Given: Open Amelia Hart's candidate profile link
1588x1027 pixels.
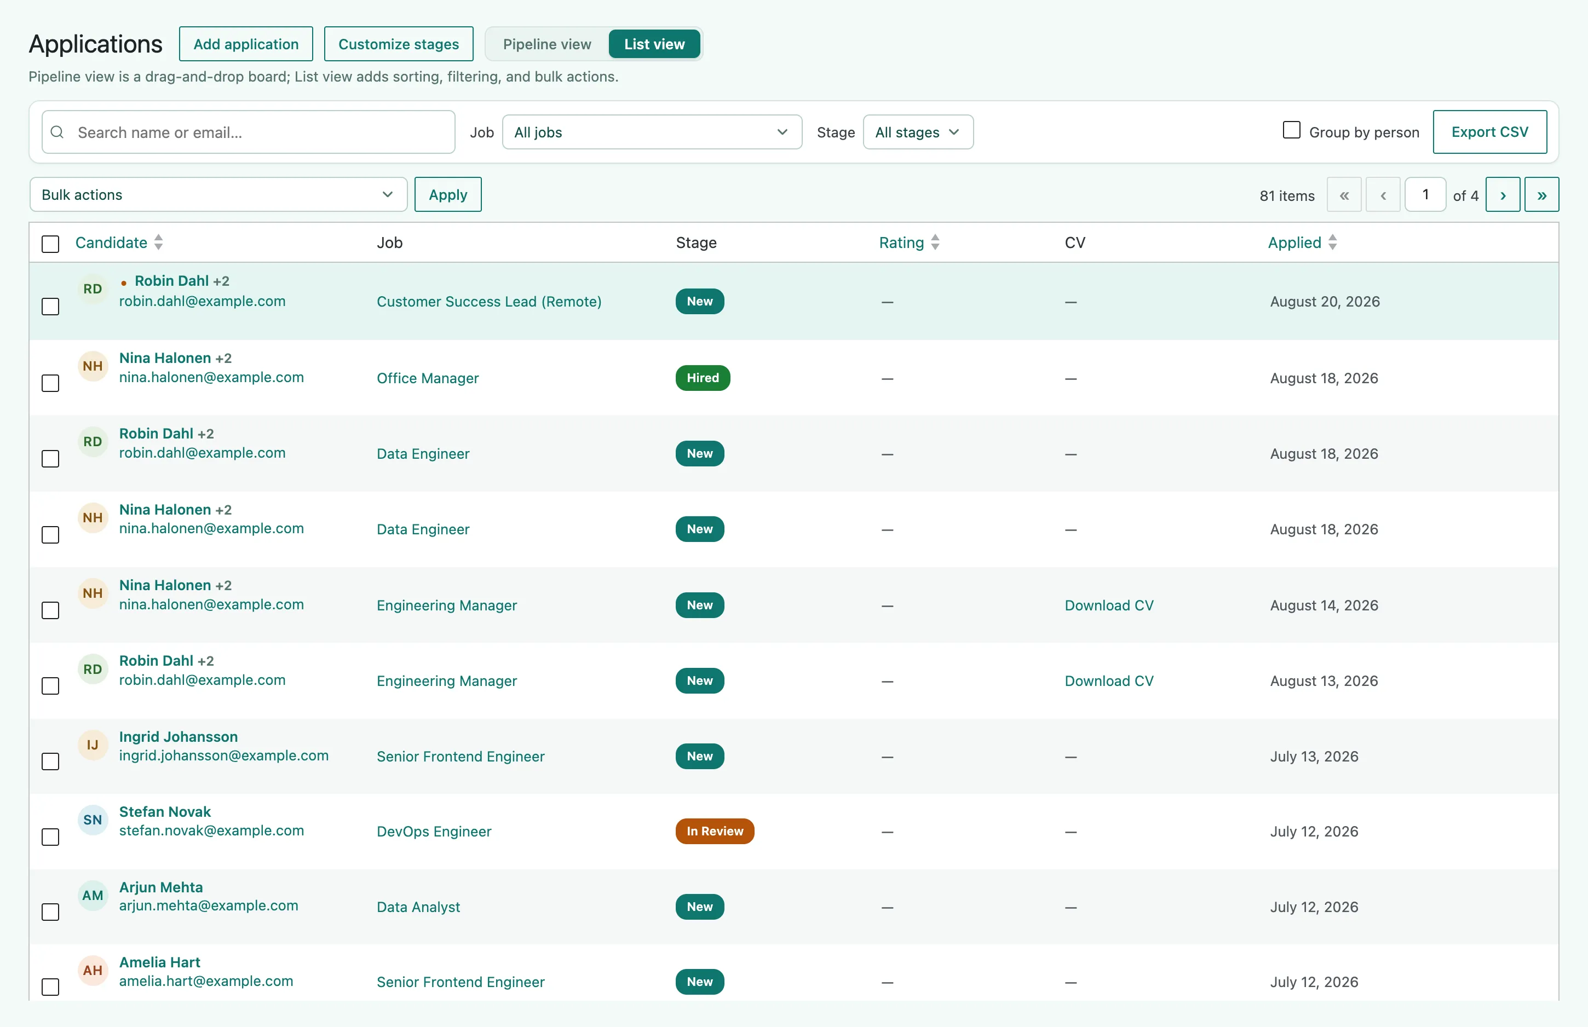Looking at the screenshot, I should click(x=159, y=962).
